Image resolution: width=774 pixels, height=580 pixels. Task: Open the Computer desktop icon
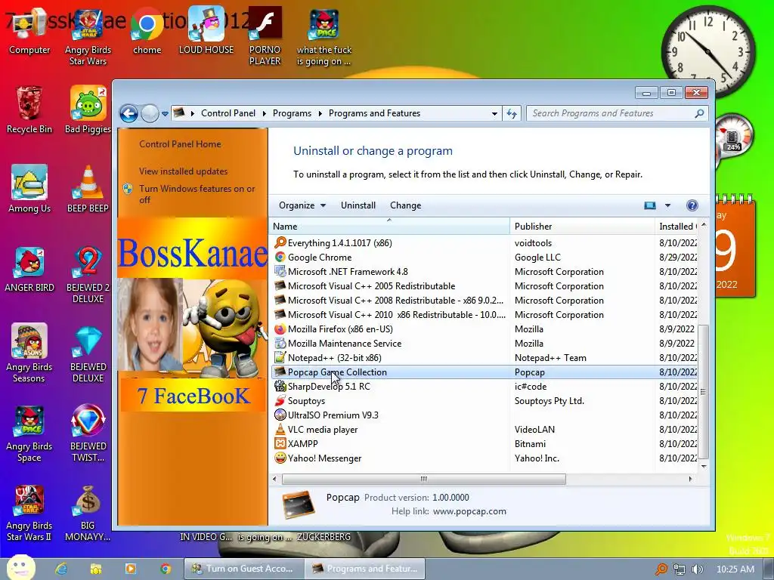point(29,32)
